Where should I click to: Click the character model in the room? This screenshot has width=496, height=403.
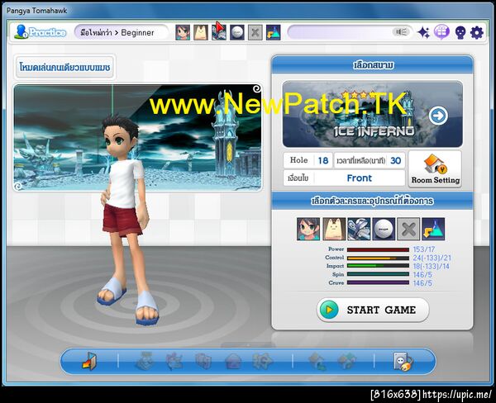tap(126, 220)
